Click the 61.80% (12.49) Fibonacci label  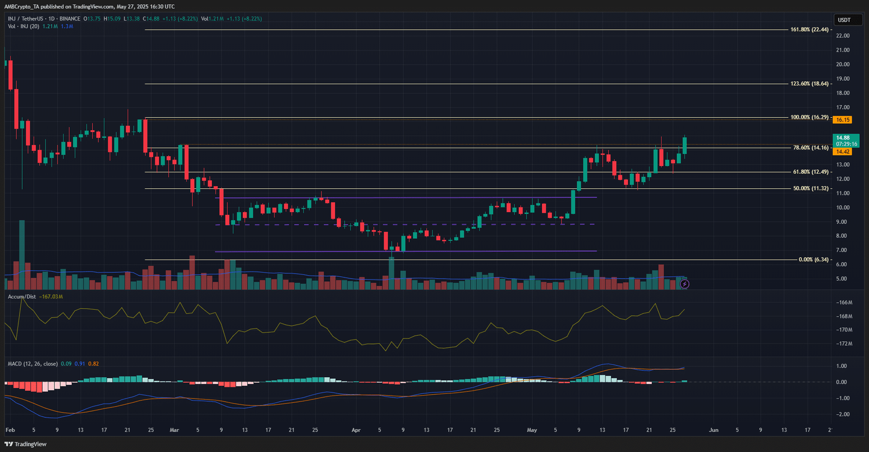point(811,172)
